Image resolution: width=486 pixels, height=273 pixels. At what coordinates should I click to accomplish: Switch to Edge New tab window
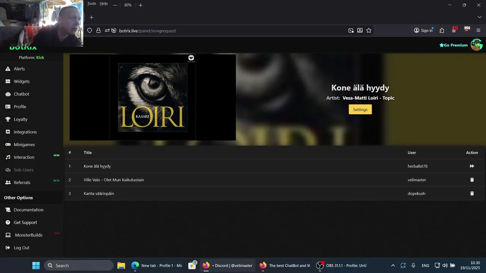click(157, 265)
